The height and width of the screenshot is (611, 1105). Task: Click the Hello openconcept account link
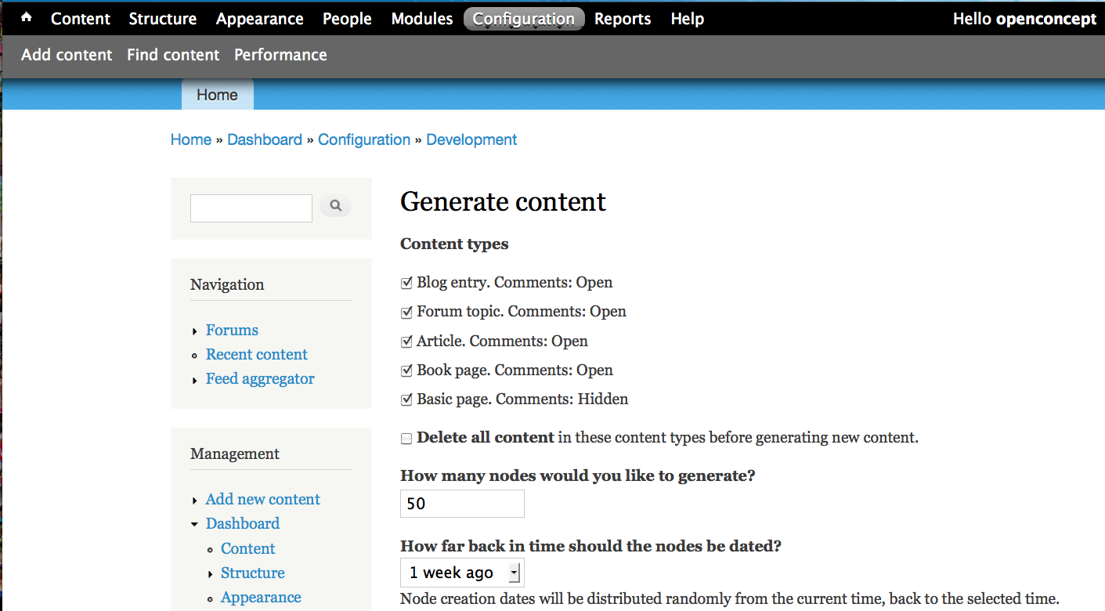coord(1024,18)
